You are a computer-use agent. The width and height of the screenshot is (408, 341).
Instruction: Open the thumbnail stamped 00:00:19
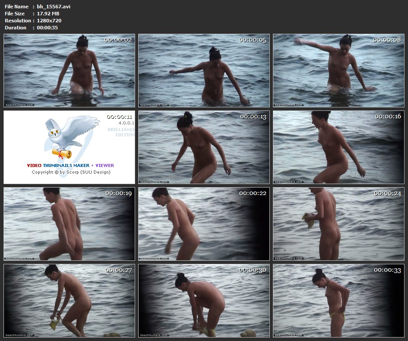tap(69, 224)
